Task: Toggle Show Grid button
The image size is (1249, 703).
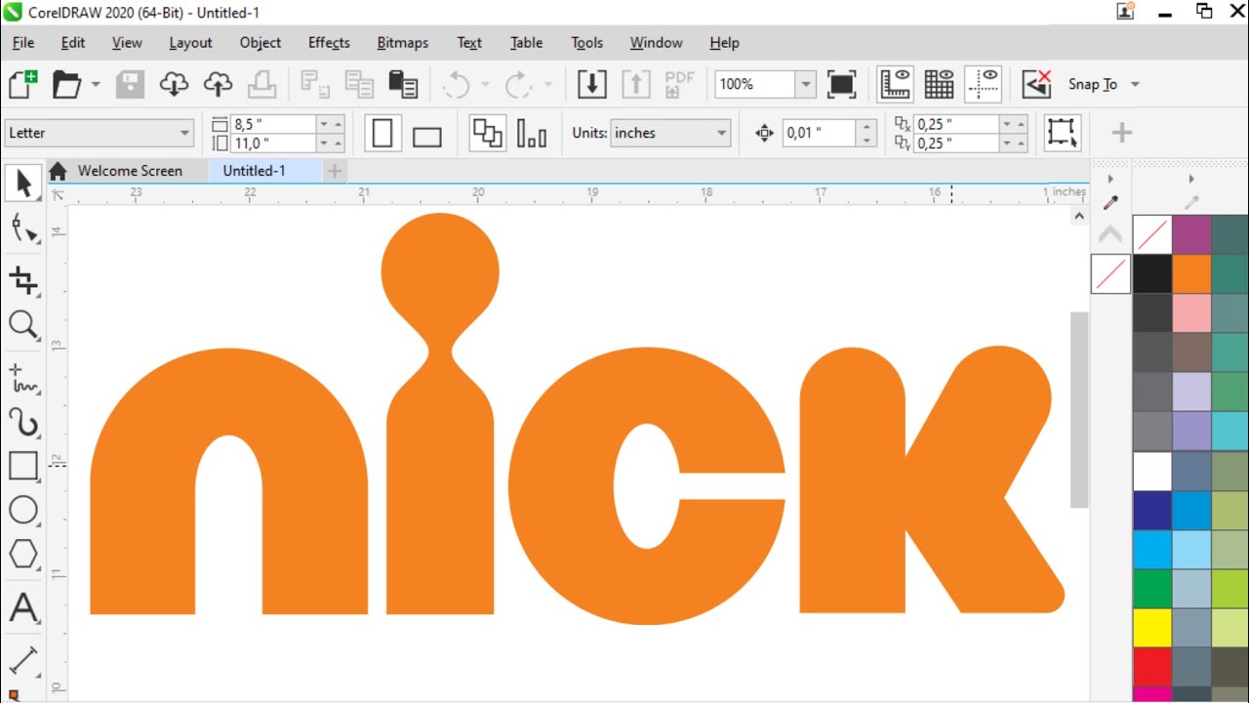Action: 939,84
